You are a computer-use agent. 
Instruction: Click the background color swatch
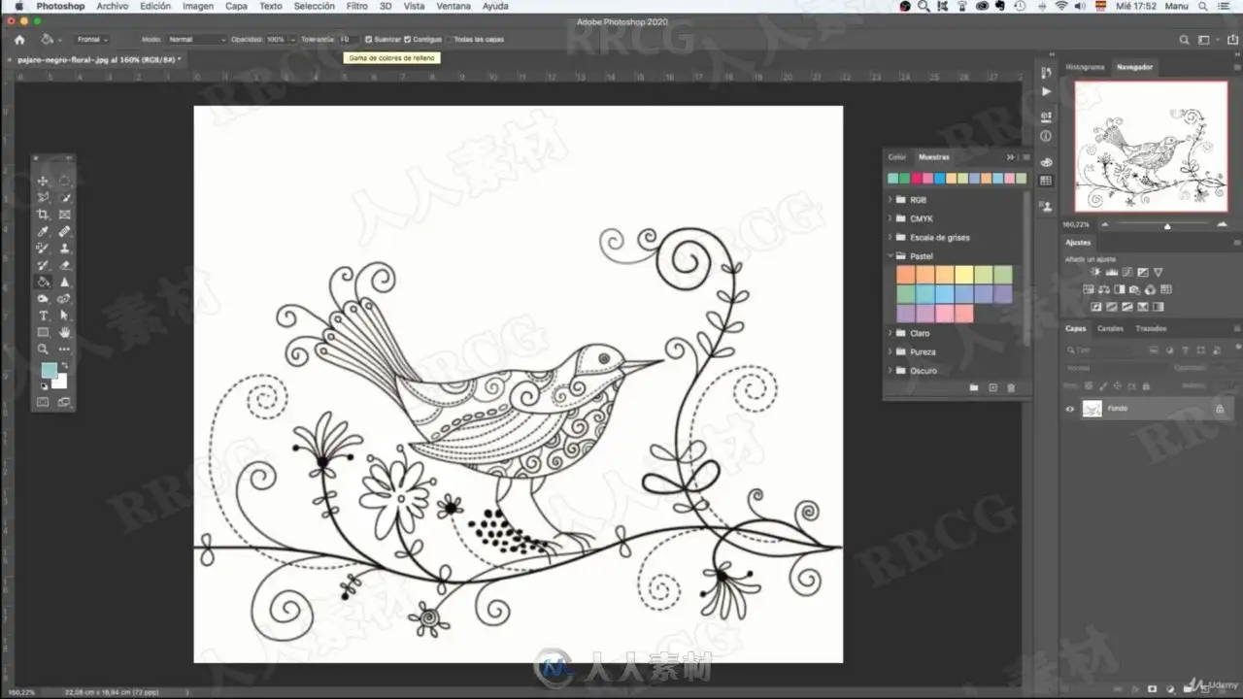coord(61,382)
